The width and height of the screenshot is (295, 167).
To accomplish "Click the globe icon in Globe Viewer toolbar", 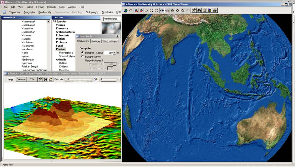I will [126, 10].
